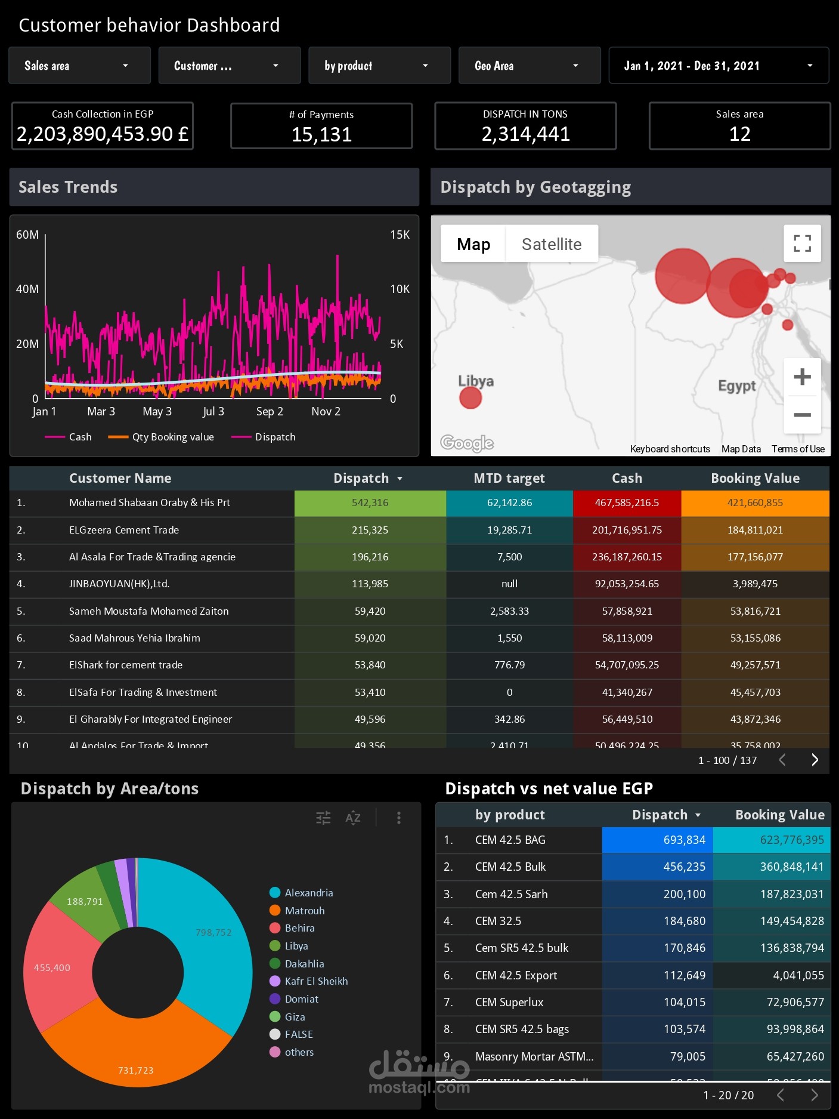This screenshot has width=839, height=1119.
Task: Expand the by product filter dropdown
Action: [x=379, y=66]
